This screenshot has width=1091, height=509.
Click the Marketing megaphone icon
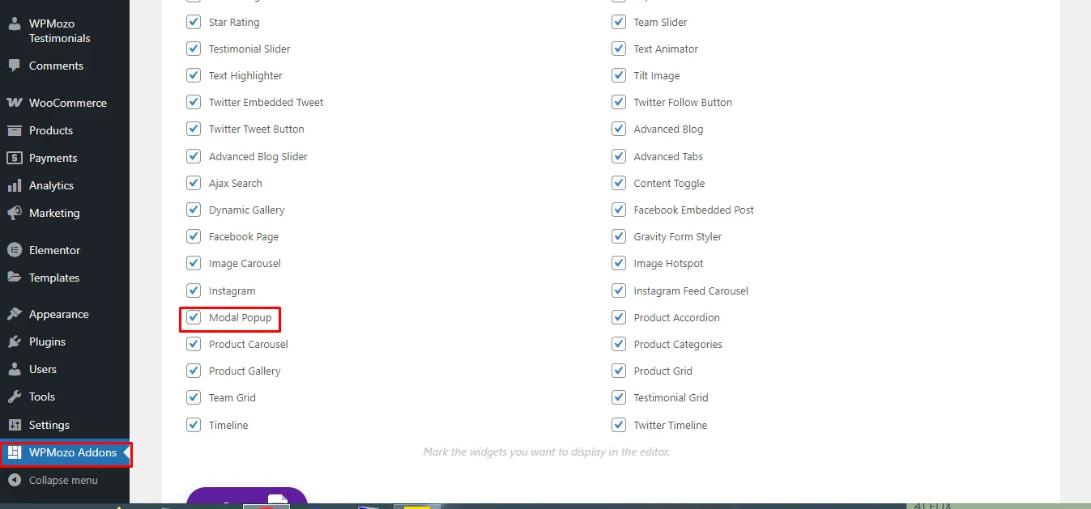click(x=15, y=213)
